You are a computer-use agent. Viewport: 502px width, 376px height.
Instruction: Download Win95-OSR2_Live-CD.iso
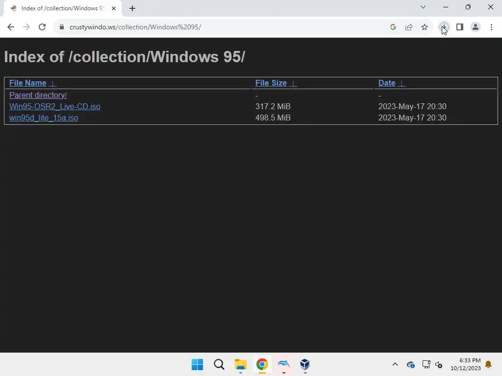click(55, 106)
